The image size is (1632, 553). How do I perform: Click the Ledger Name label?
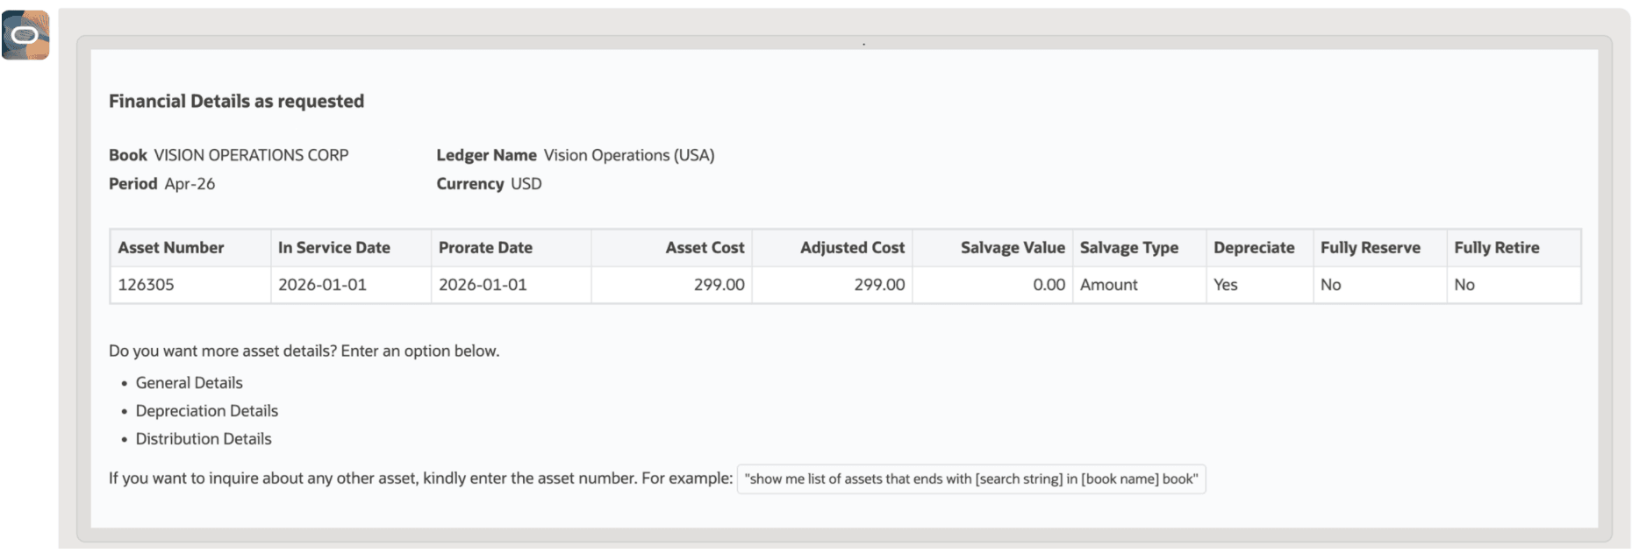click(486, 155)
